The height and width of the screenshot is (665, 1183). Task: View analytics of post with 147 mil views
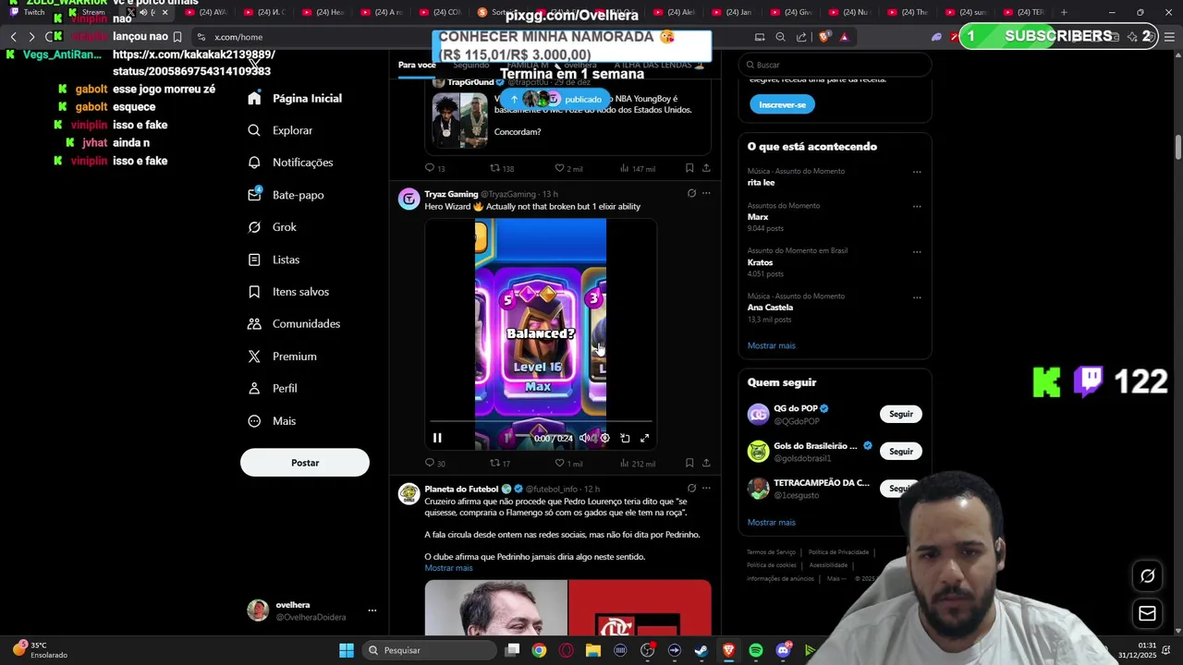637,168
